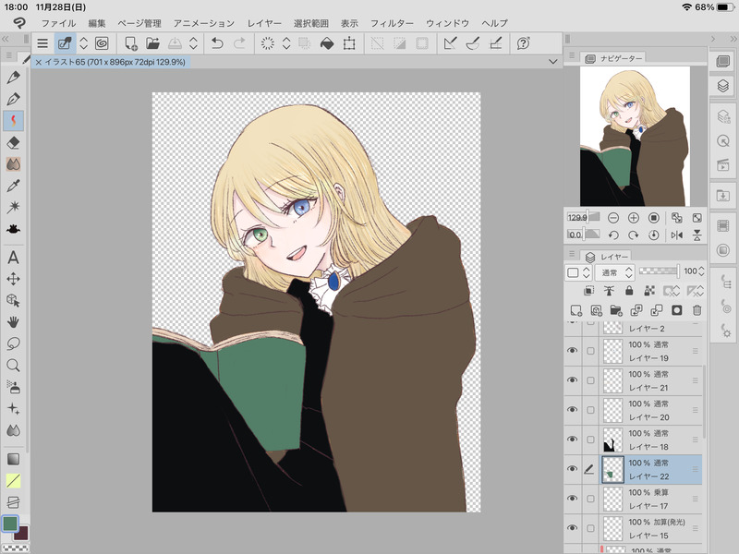Collapse right palette dock double chevron
This screenshot has width=739, height=554.
click(733, 39)
